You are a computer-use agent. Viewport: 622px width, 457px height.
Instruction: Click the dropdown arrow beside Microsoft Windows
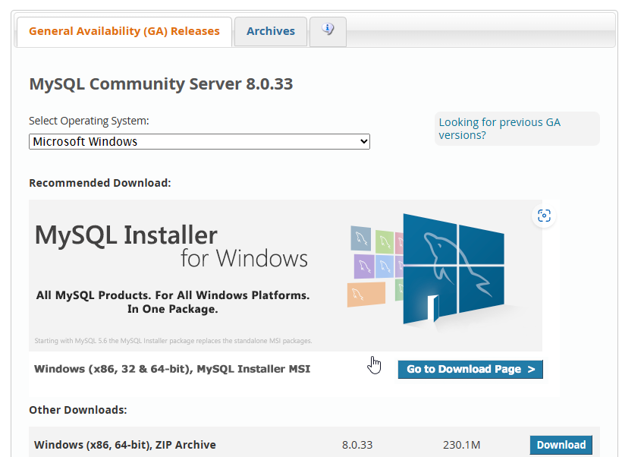pos(363,142)
